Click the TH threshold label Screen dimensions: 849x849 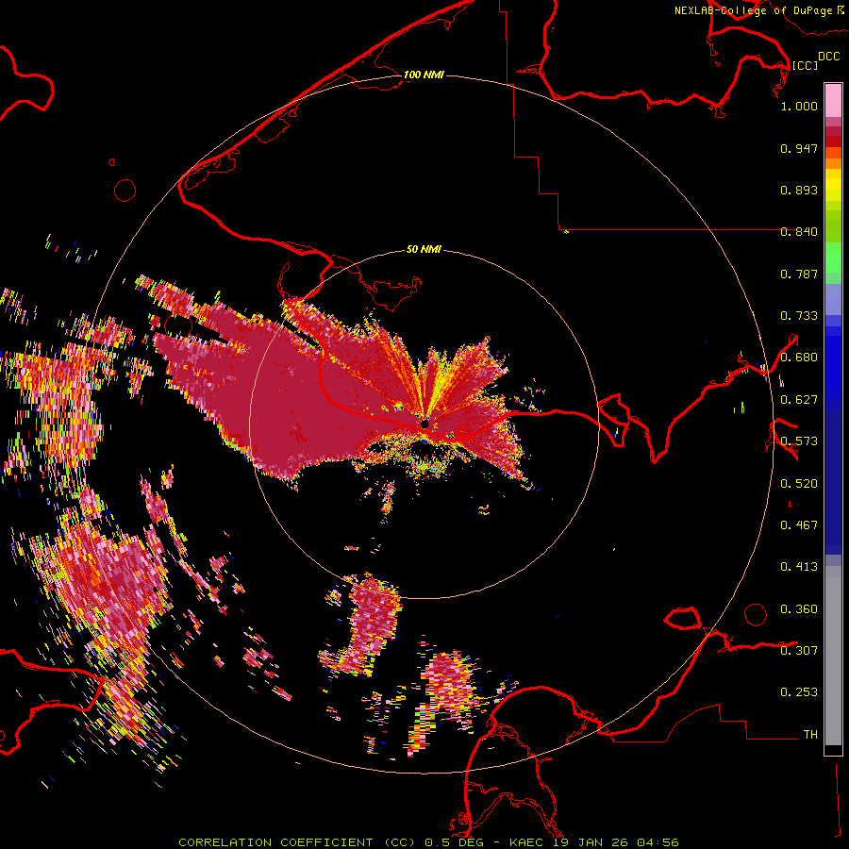point(810,735)
